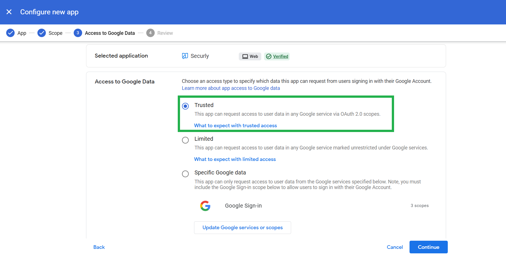Click the Web platform badge
This screenshot has width=506, height=257.
point(250,56)
